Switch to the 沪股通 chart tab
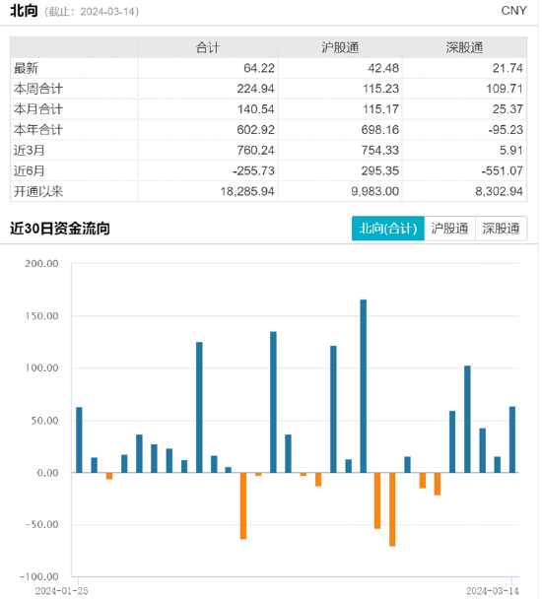542x599 pixels. pos(449,229)
